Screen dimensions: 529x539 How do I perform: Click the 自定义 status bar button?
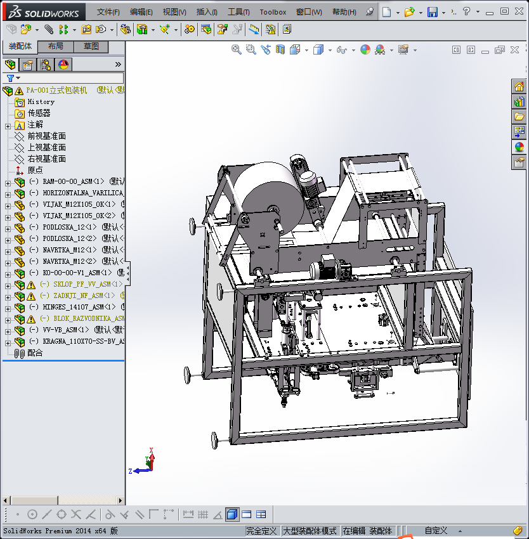tap(436, 531)
